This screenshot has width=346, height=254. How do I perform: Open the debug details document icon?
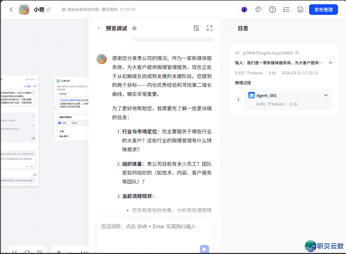pyautogui.click(x=196, y=28)
